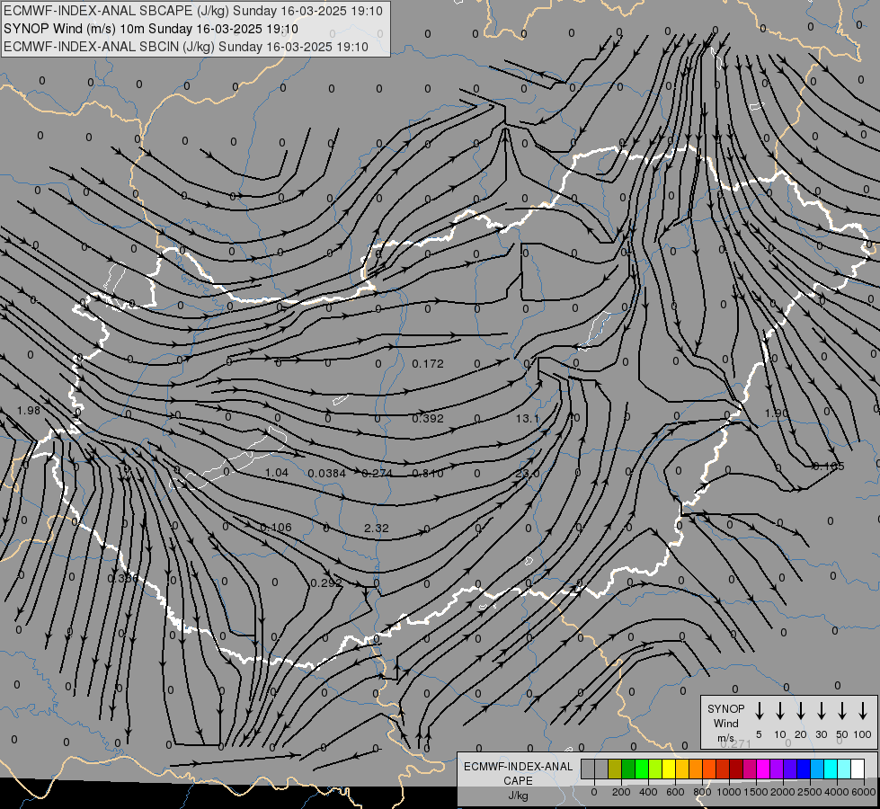The width and height of the screenshot is (880, 809).
Task: Pick the pure yellow CAPE legend swatch
Action: coord(669,769)
